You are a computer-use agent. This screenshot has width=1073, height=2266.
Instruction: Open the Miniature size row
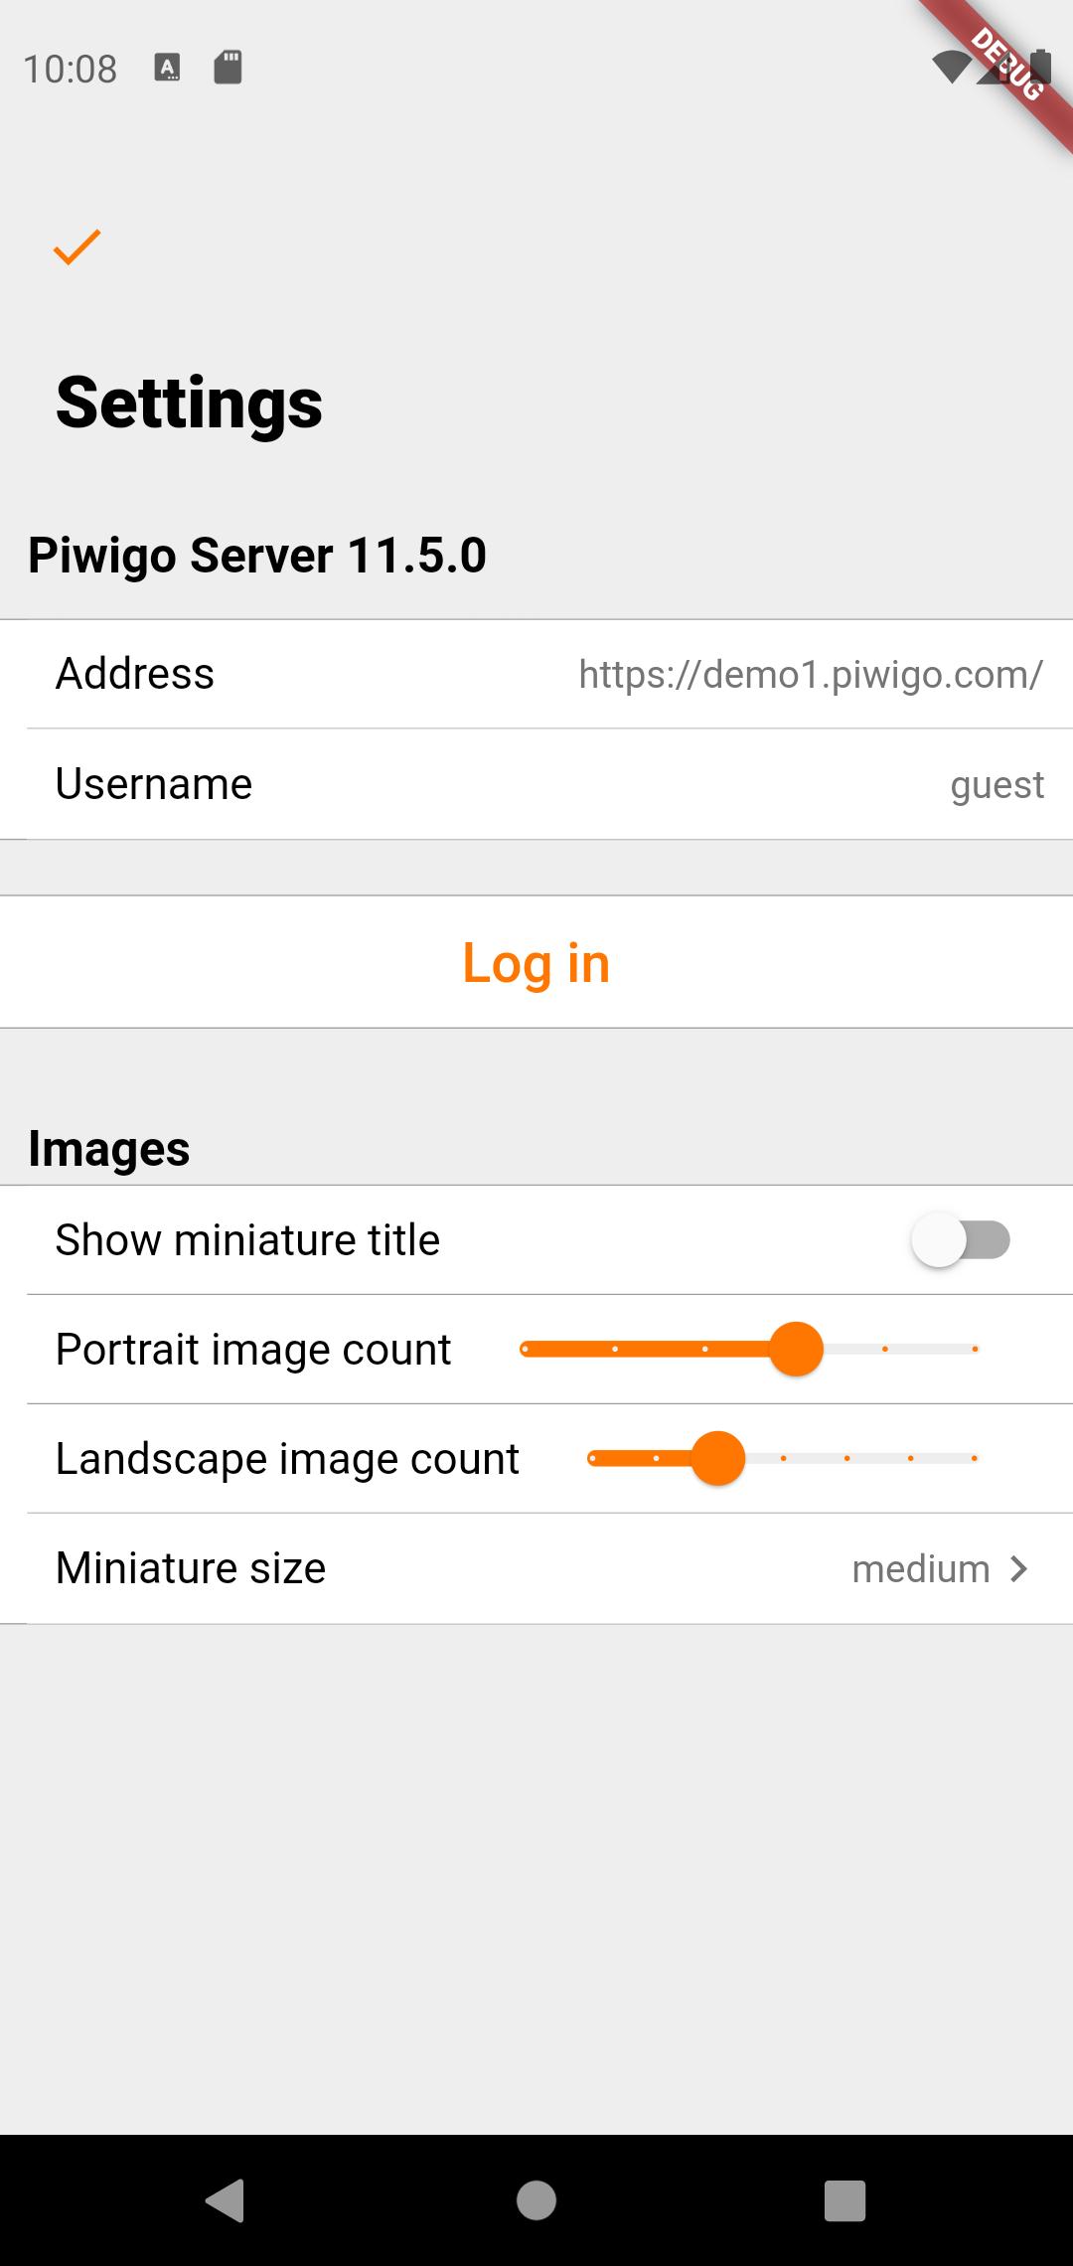coord(536,1568)
